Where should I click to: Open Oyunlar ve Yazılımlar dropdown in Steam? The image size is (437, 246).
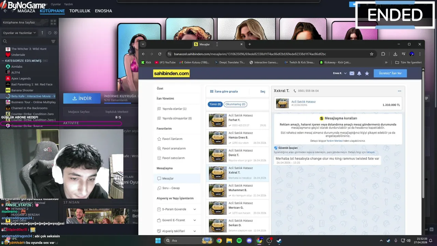pyautogui.click(x=19, y=33)
